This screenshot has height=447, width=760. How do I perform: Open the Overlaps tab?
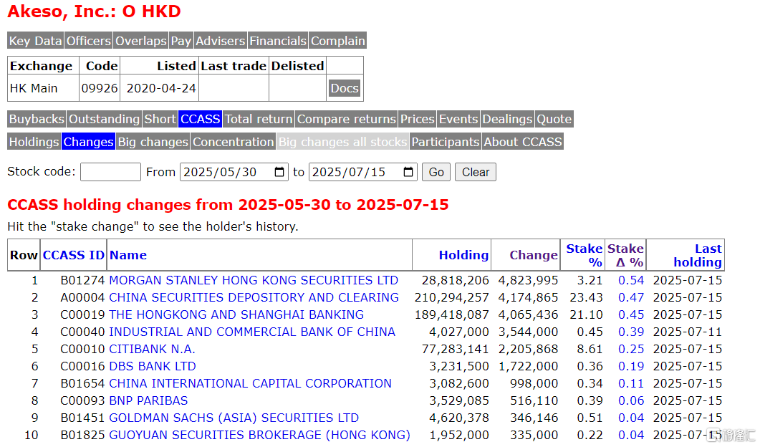tap(141, 41)
